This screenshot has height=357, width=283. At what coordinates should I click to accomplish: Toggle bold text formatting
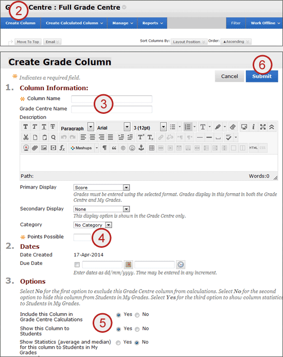26,127
